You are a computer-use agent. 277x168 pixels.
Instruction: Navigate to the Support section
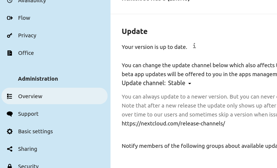click(x=28, y=114)
